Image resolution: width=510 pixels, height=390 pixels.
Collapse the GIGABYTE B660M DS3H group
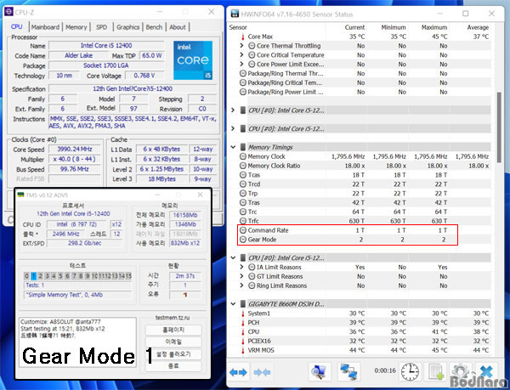(233, 304)
